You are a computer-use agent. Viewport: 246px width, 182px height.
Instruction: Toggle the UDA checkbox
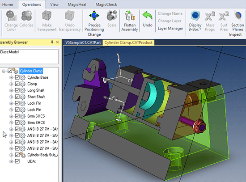(17, 161)
